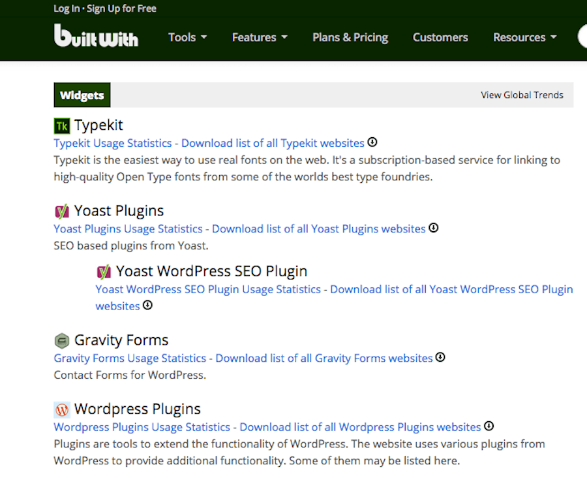View Yoast WordPress SEO Plugin Usage Statistics
This screenshot has height=478, width=587.
coord(208,289)
